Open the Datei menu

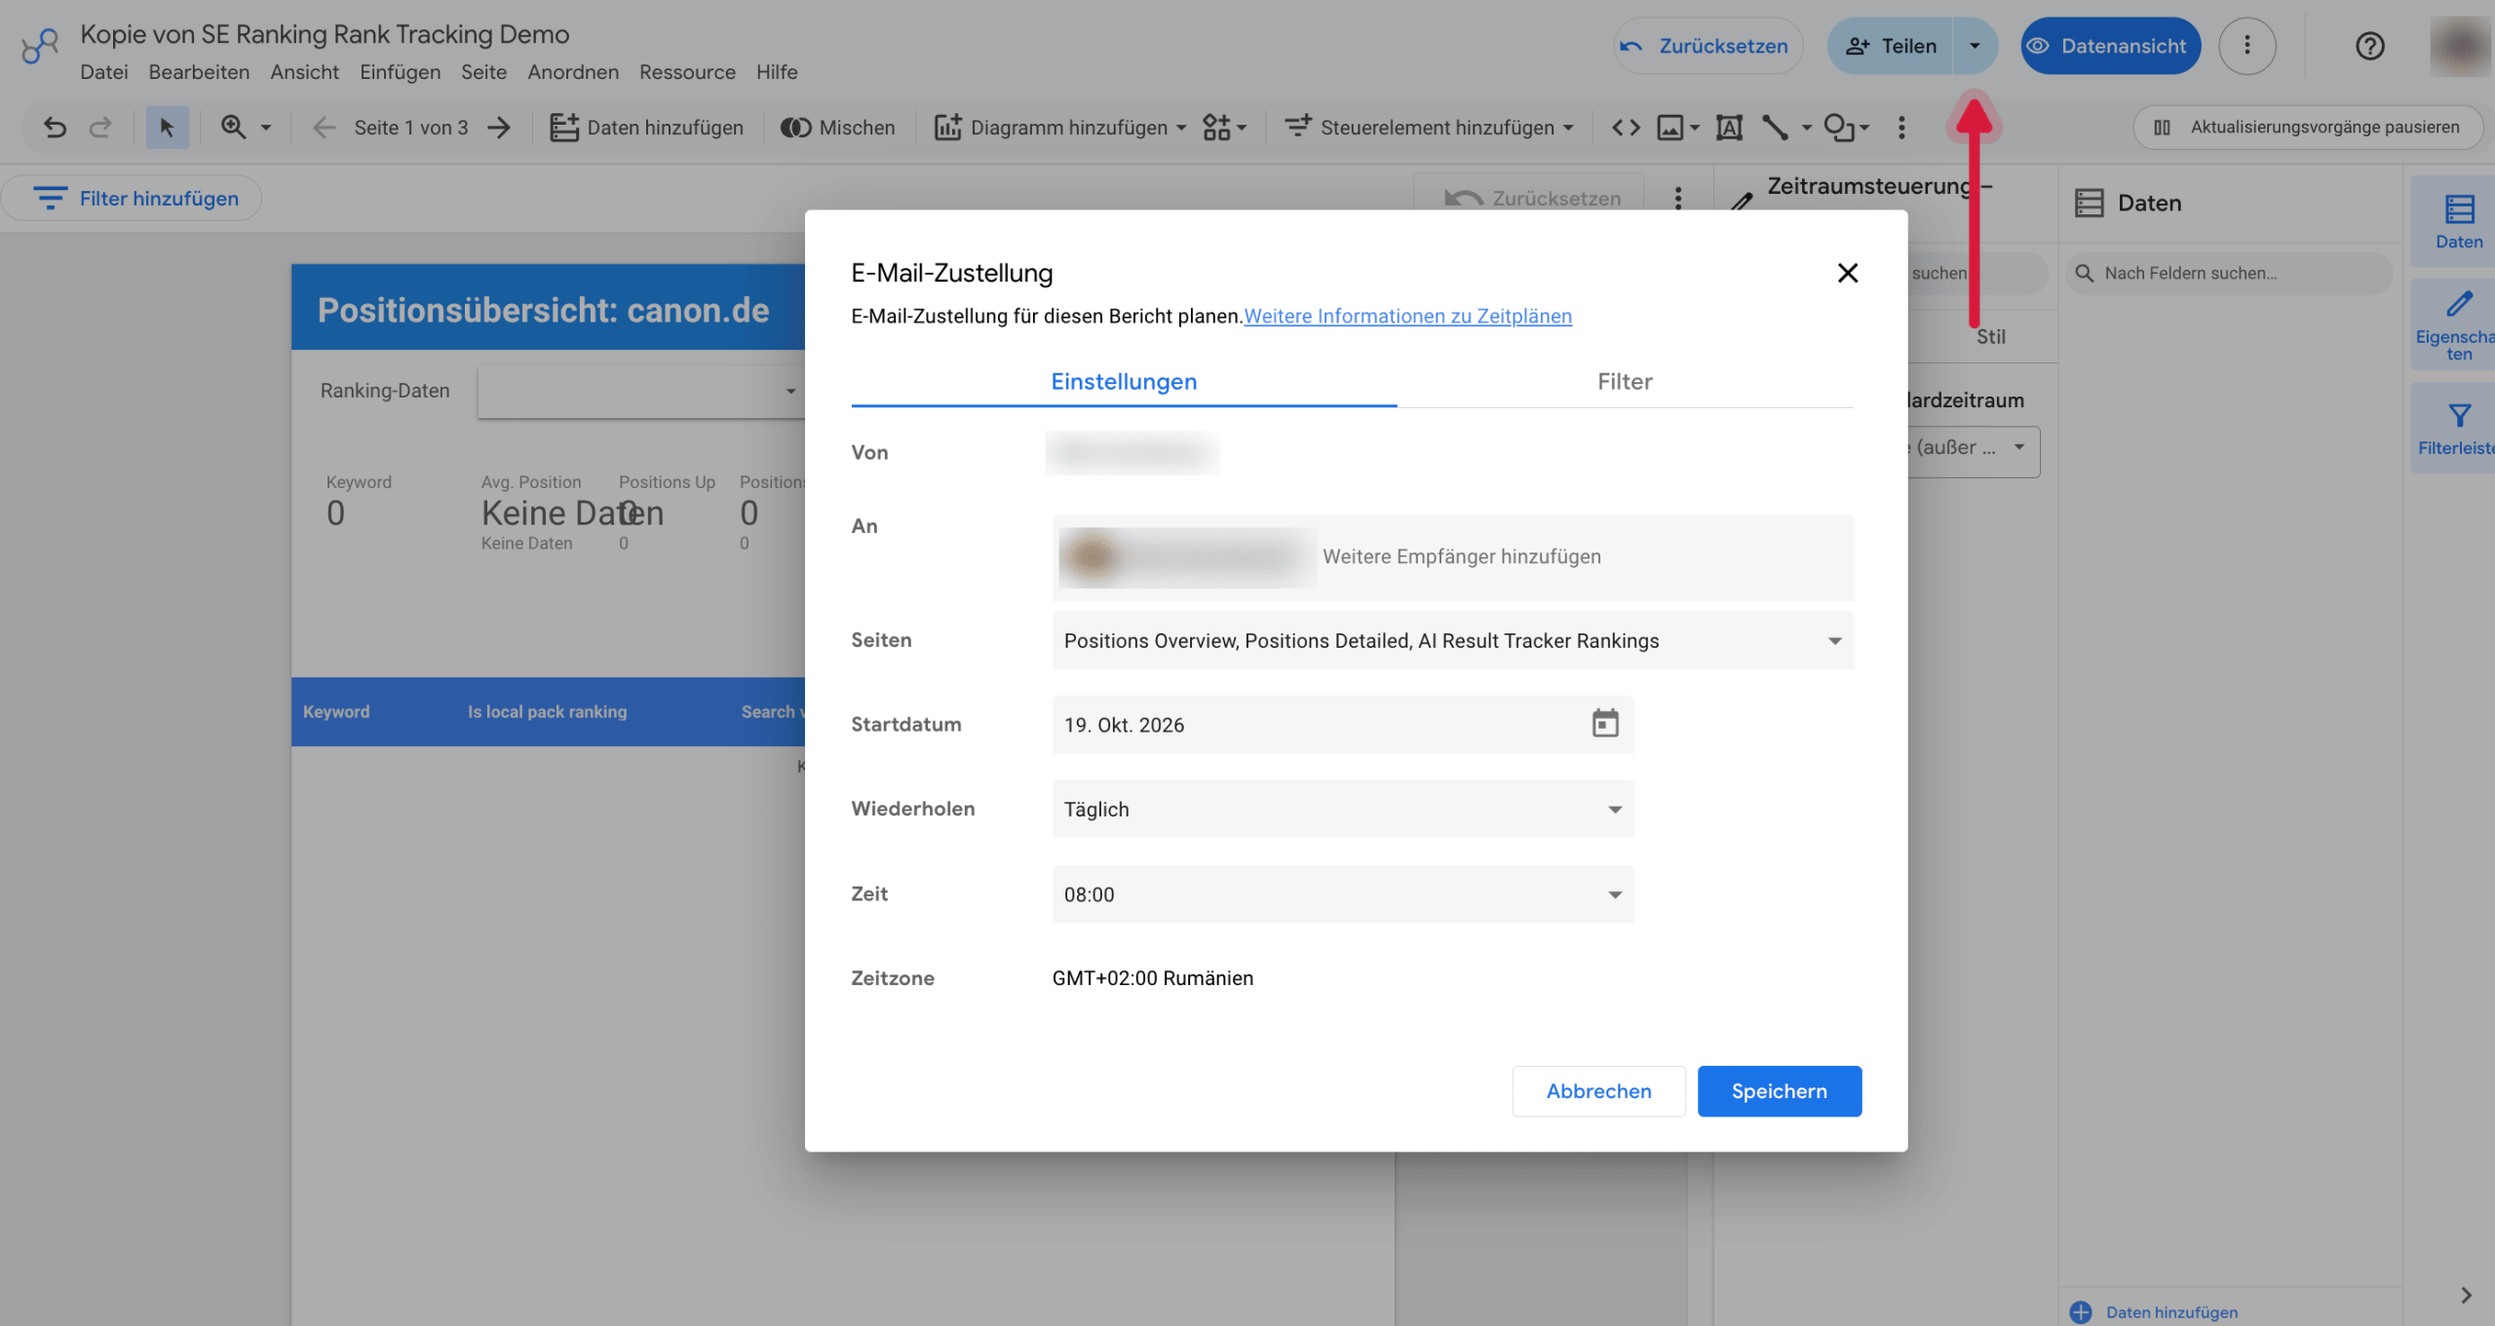coord(104,72)
